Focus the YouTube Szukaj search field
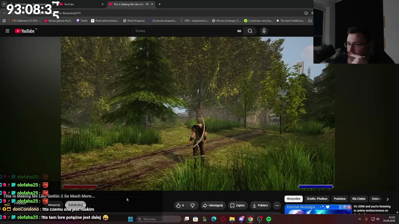The image size is (399, 224). (x=188, y=31)
